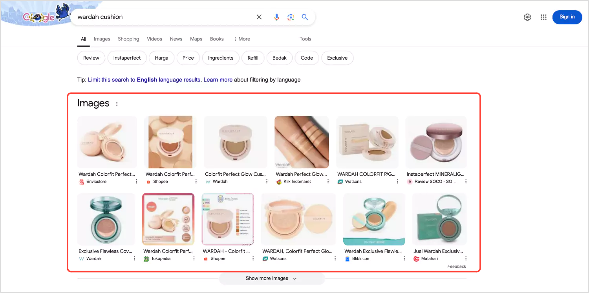The width and height of the screenshot is (589, 293).
Task: Apply the Code filter chip
Action: tap(307, 58)
